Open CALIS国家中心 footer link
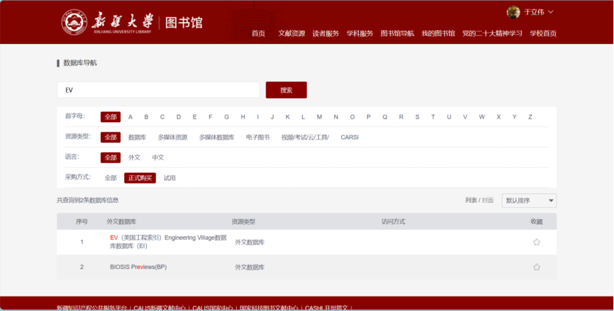The height and width of the screenshot is (311, 614). (x=213, y=308)
